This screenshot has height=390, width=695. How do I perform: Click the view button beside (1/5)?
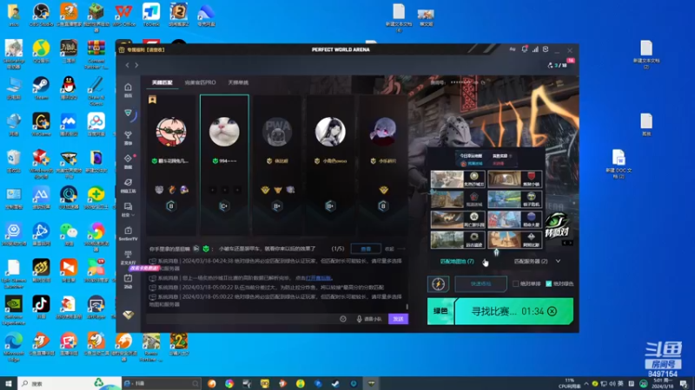pyautogui.click(x=366, y=249)
